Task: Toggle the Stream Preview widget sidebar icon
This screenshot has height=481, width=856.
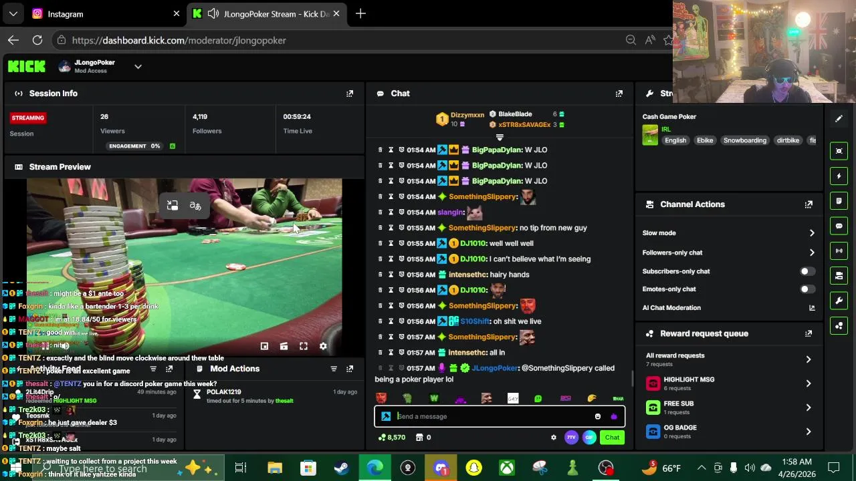Action: pos(839,151)
